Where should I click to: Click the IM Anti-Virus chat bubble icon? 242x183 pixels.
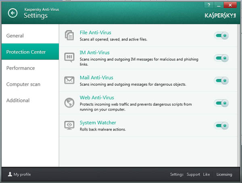[x=69, y=57]
